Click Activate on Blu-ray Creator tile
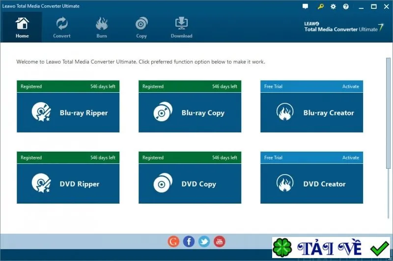The height and width of the screenshot is (261, 393). coord(351,86)
